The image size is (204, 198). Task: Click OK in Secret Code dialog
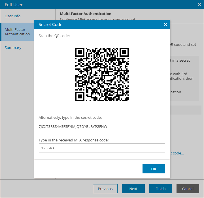pos(154,169)
